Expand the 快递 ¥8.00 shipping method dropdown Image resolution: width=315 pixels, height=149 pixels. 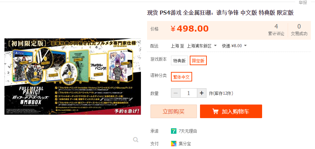[x=234, y=46]
